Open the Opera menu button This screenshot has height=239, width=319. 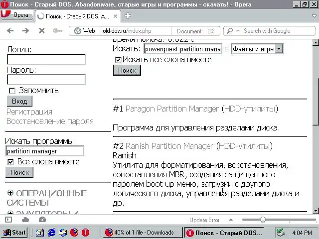(x=16, y=15)
